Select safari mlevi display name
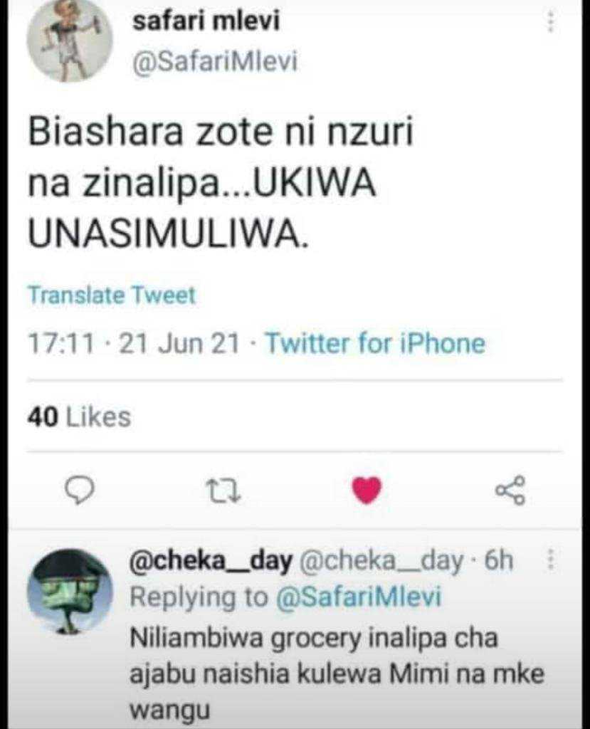590x729 pixels. tap(206, 21)
